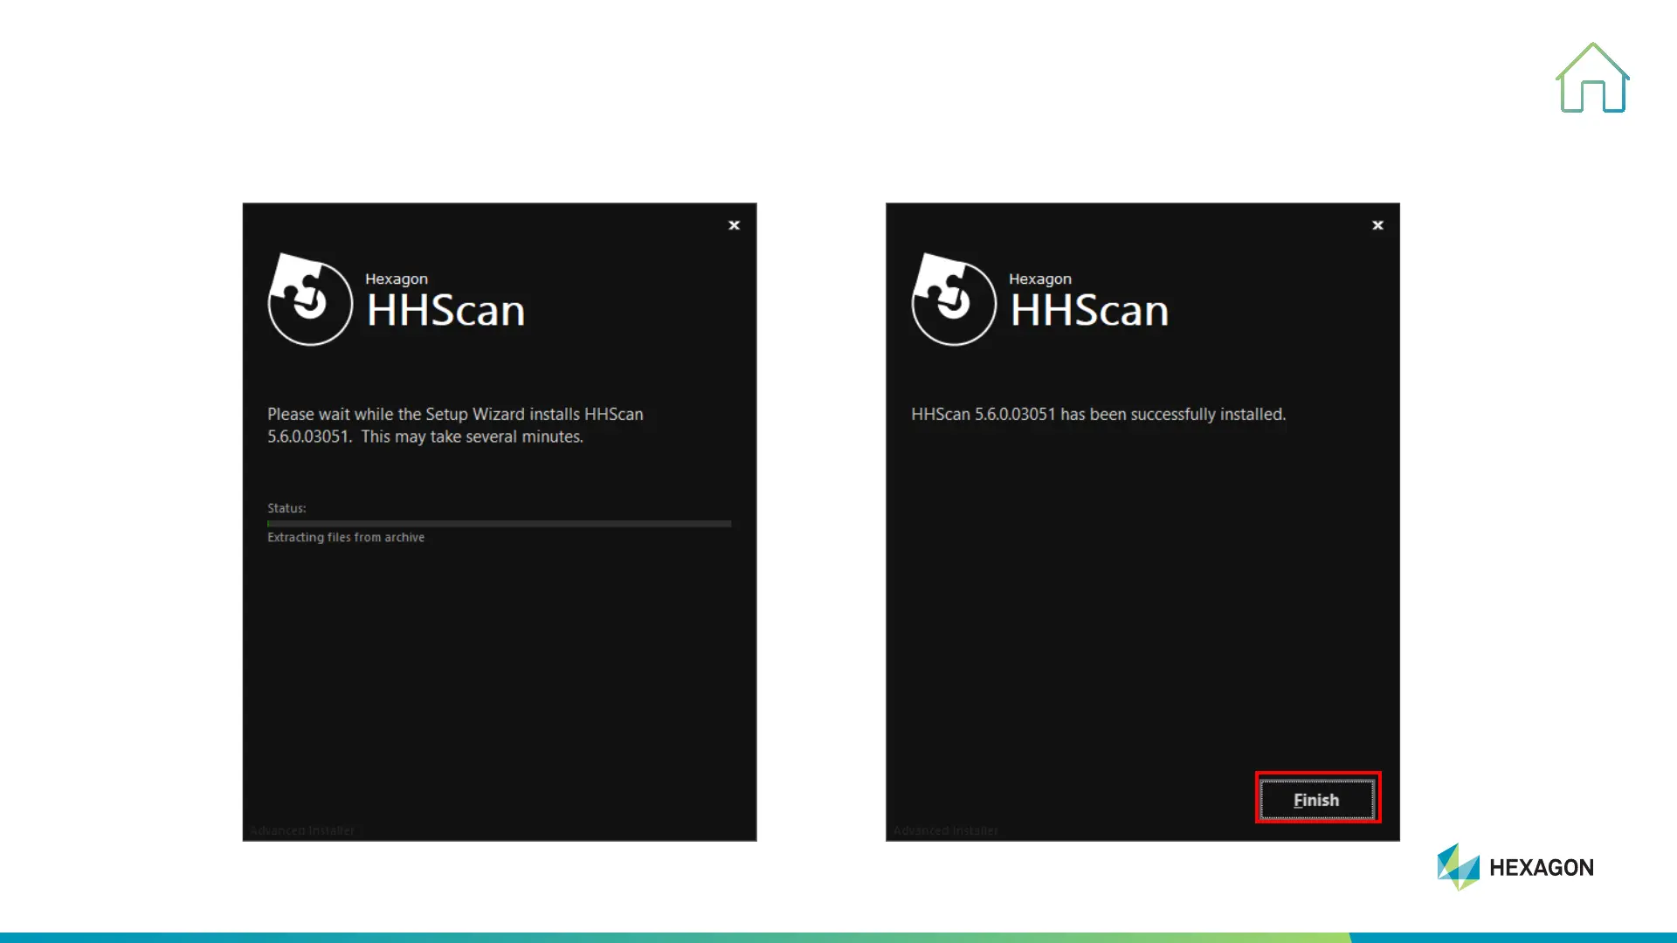Click the Hexagon company logo at bottom right
1677x943 pixels.
pos(1458,866)
